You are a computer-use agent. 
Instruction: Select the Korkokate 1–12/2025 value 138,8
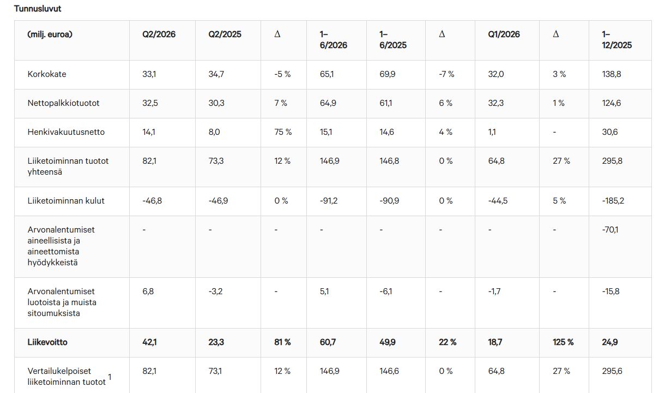pyautogui.click(x=611, y=74)
